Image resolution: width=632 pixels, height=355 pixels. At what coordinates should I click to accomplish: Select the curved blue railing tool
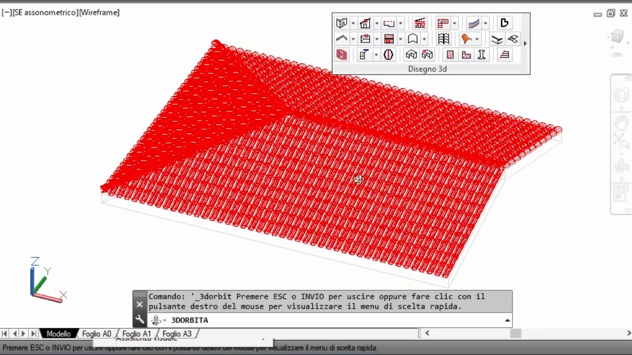click(x=474, y=23)
